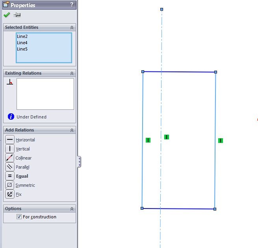Screen dimensions: 258x248
Task: Click the perpendicular relations icon in Existing Relations
Action: point(10,82)
